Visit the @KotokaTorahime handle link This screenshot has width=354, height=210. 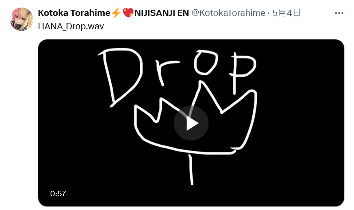[x=228, y=13]
